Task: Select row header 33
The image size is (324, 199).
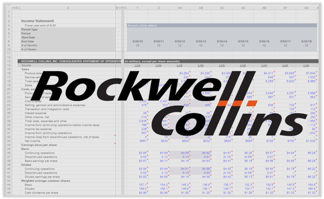Action: click(9, 141)
